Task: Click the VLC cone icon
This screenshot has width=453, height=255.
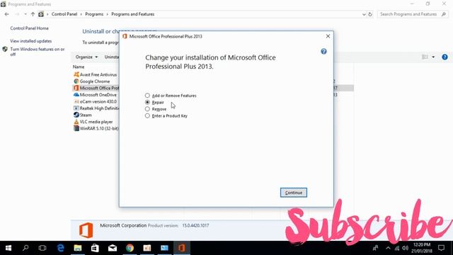Action: point(76,122)
